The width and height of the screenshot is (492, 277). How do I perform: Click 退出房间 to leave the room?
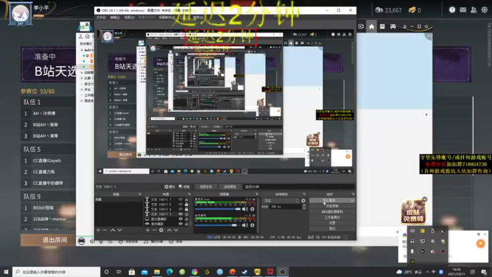[48, 240]
